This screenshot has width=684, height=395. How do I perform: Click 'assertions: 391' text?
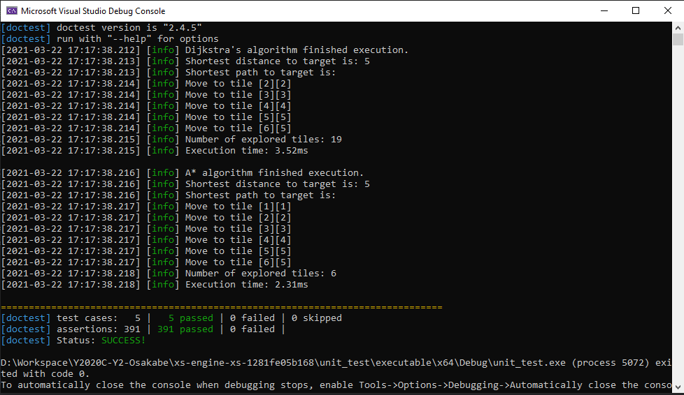[99, 329]
